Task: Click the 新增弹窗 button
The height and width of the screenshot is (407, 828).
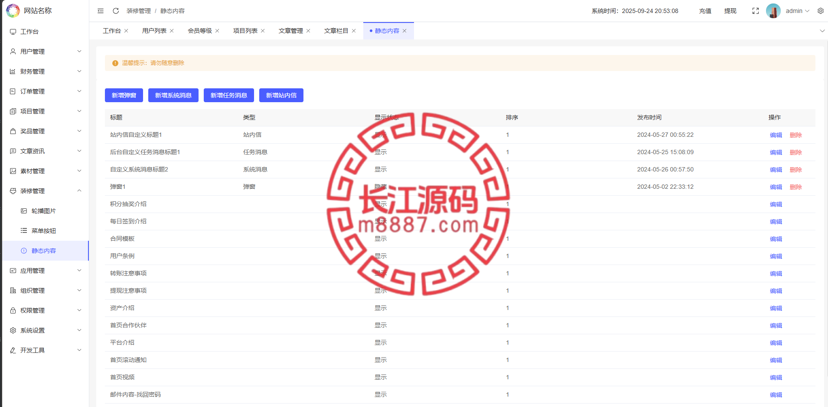Action: point(124,95)
